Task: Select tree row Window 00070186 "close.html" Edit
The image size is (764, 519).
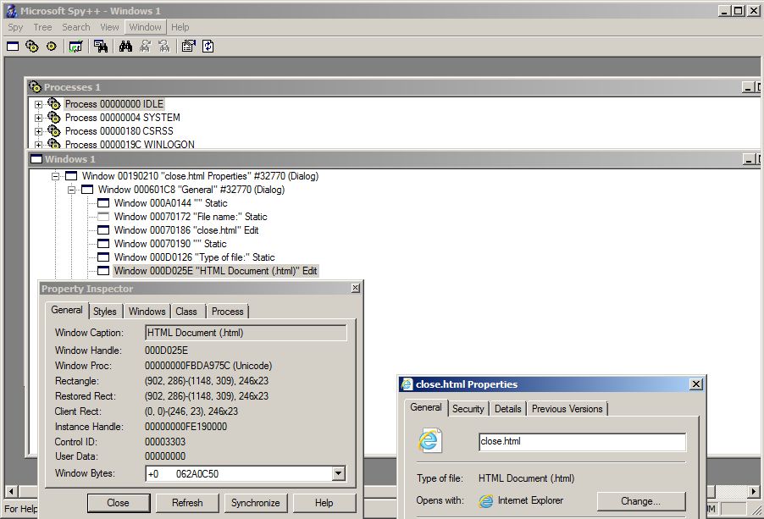Action: click(x=186, y=230)
